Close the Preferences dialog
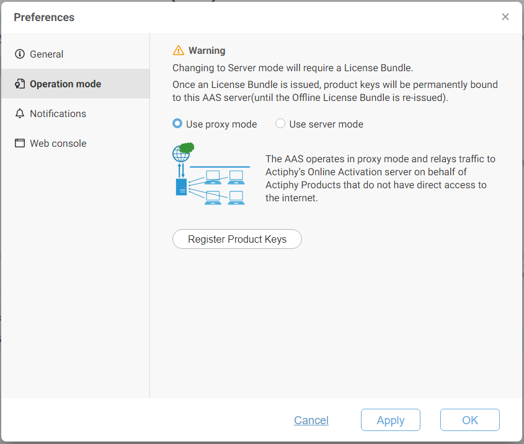 (505, 17)
